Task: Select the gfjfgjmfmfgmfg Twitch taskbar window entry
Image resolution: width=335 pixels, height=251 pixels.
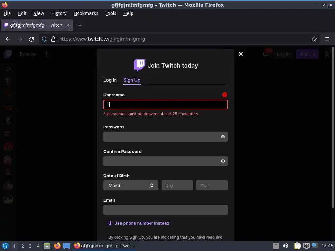Action: (104, 246)
